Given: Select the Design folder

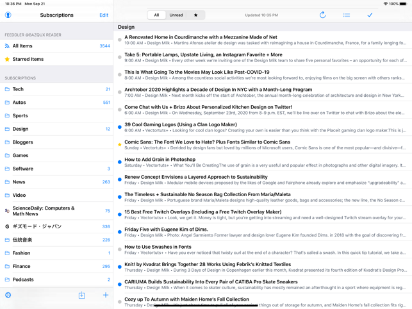Looking at the screenshot, I should 56,129.
